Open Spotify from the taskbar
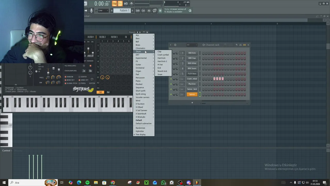Screen dimensions: 330x186 87,183
